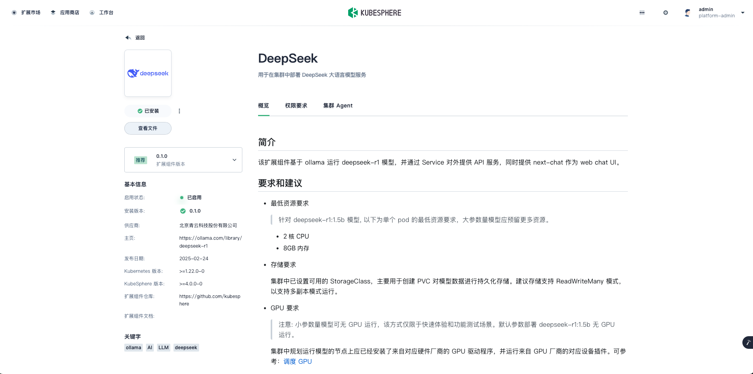Open the 工作台 workbench
This screenshot has height=374, width=753.
coord(102,13)
